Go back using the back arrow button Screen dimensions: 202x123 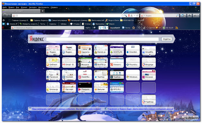tap(5, 16)
